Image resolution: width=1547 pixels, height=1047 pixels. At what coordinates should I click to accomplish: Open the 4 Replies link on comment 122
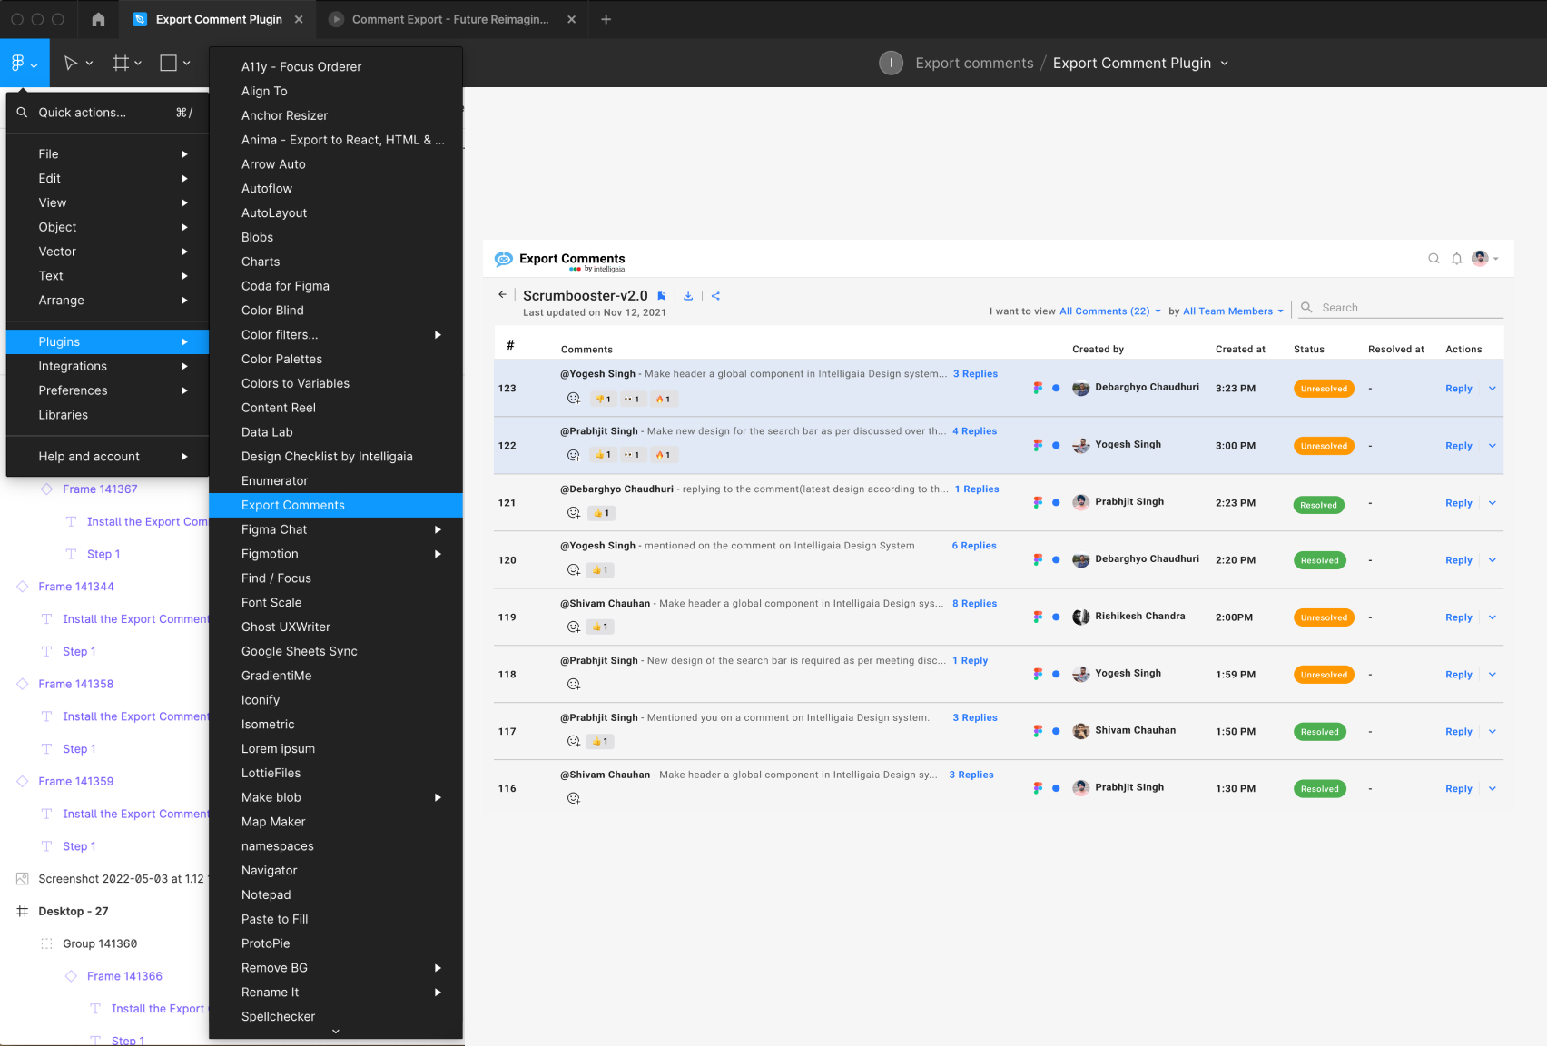(974, 431)
